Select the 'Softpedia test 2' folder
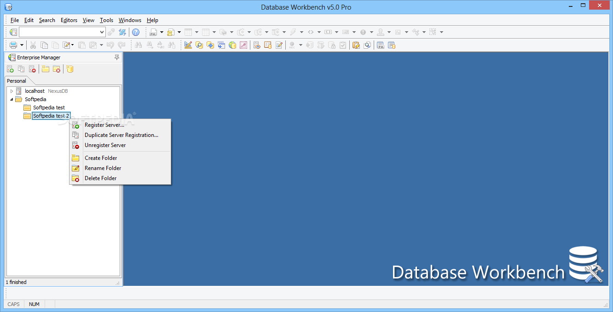This screenshot has width=613, height=312. (51, 116)
